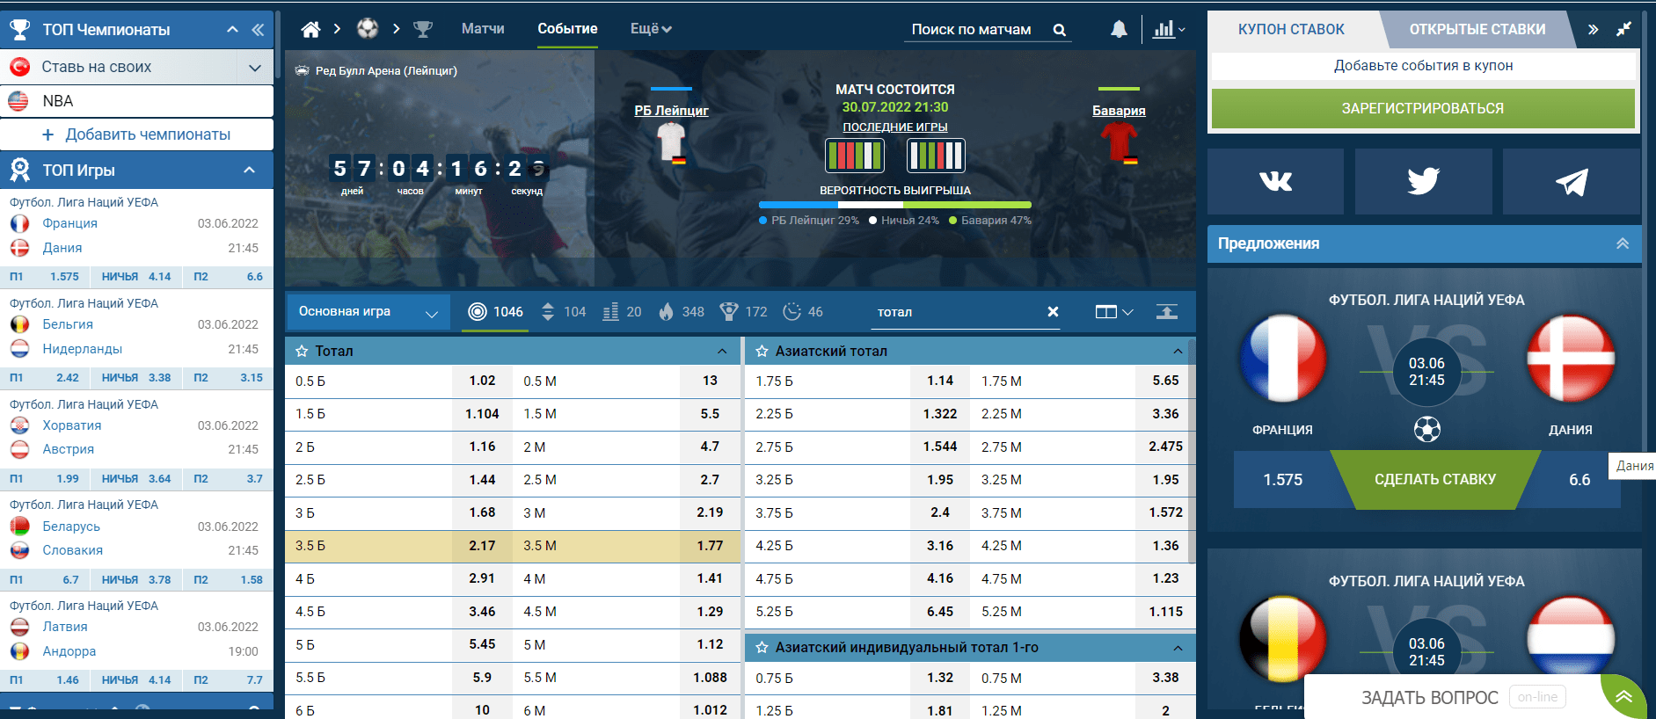Select the 172 trophy markets filter
The height and width of the screenshot is (719, 1656).
point(743,312)
